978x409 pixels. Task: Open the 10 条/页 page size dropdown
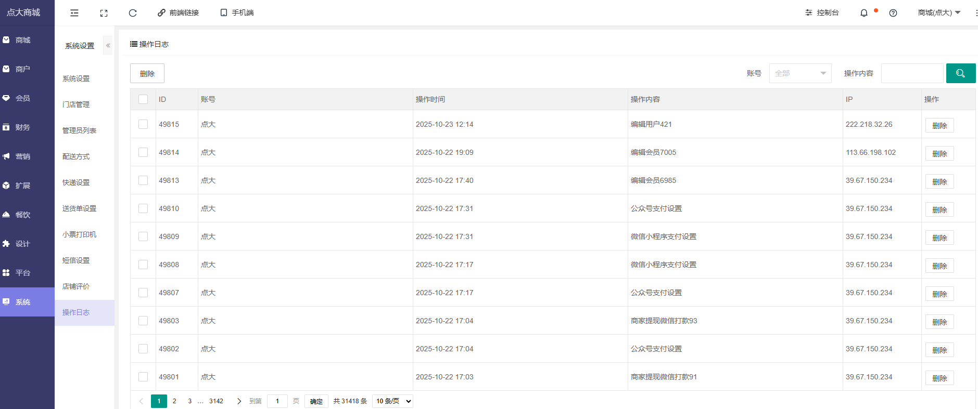(393, 401)
